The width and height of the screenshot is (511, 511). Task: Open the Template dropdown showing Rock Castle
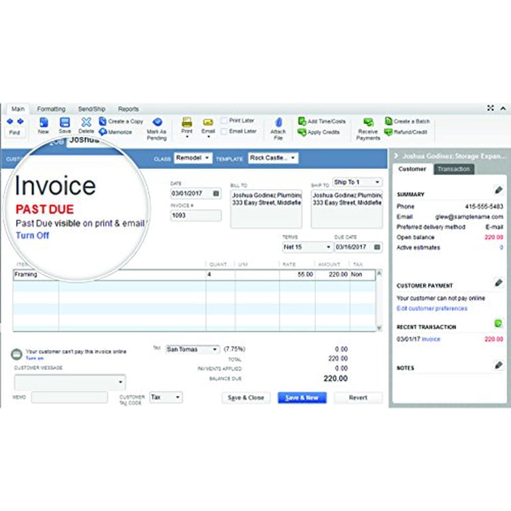[273, 158]
